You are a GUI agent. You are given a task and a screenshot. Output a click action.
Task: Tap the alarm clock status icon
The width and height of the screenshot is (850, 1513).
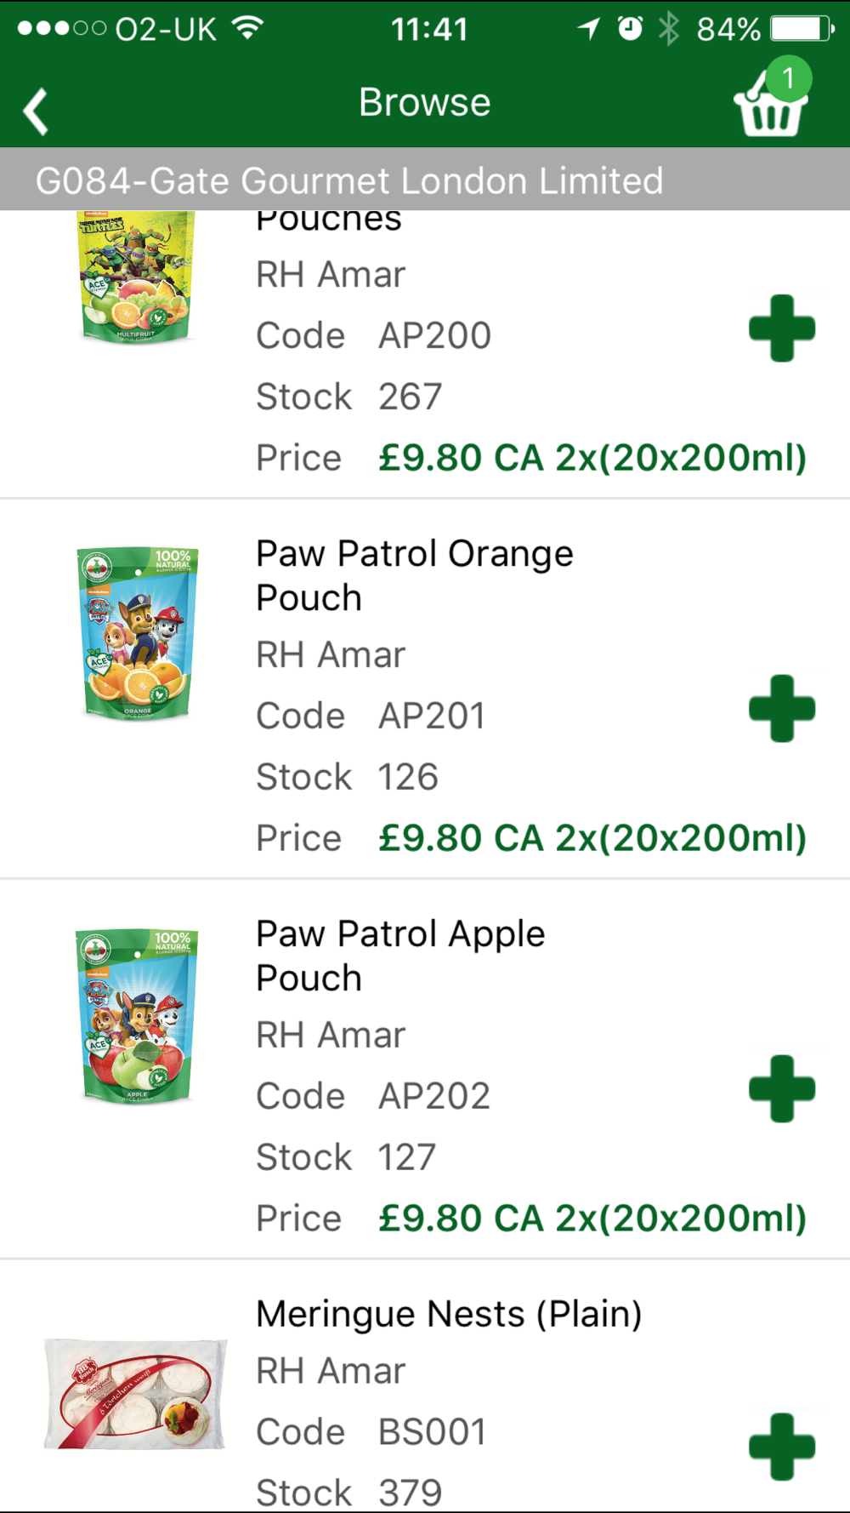[x=630, y=29]
